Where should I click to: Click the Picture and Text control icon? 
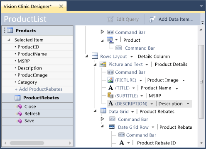103,64
